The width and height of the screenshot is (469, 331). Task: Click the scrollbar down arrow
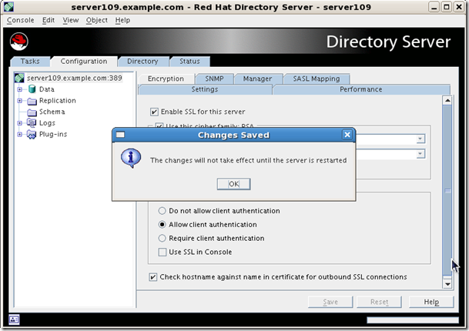[447, 284]
